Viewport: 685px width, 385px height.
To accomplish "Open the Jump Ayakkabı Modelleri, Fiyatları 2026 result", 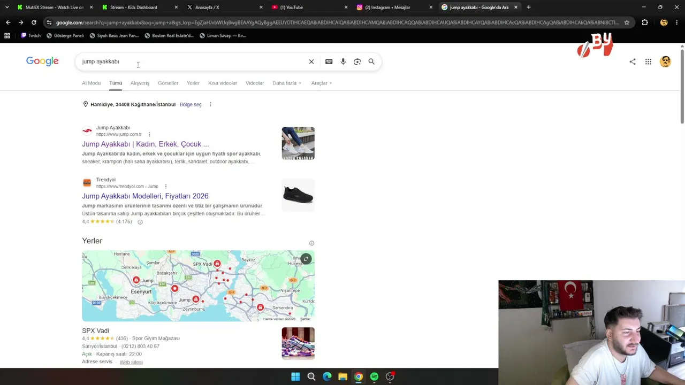I will tap(145, 196).
